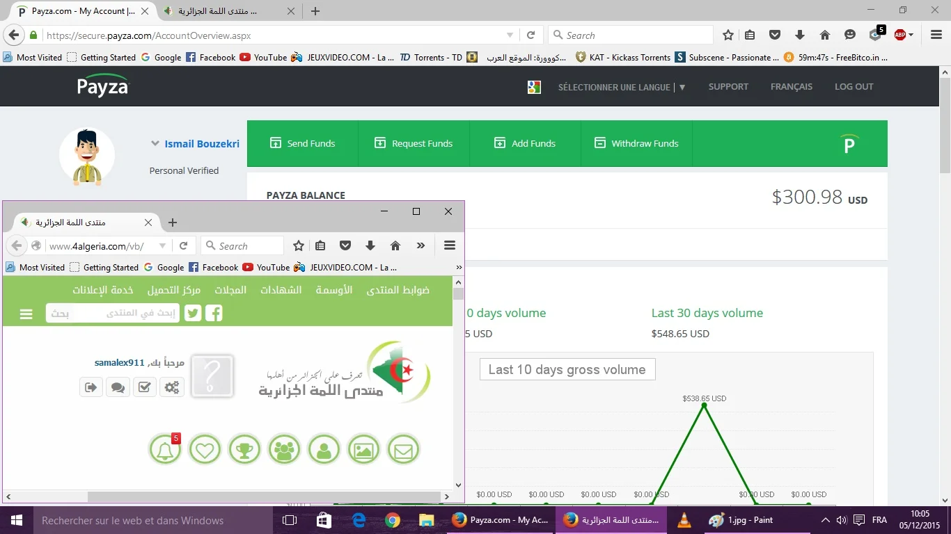Click the Adblock Plus toolbar icon
Viewport: 951px width, 534px height.
click(901, 35)
